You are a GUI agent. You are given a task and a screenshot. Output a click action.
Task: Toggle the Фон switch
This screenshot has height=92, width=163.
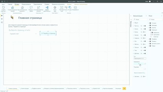144,41
